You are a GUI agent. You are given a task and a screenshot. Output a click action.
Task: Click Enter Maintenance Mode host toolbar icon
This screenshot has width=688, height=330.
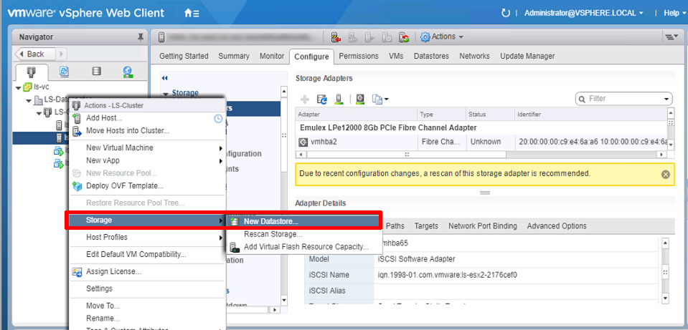pos(336,37)
